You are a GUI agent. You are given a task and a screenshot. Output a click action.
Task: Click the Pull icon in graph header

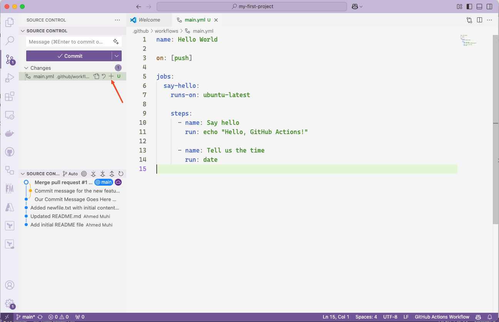pyautogui.click(x=102, y=174)
